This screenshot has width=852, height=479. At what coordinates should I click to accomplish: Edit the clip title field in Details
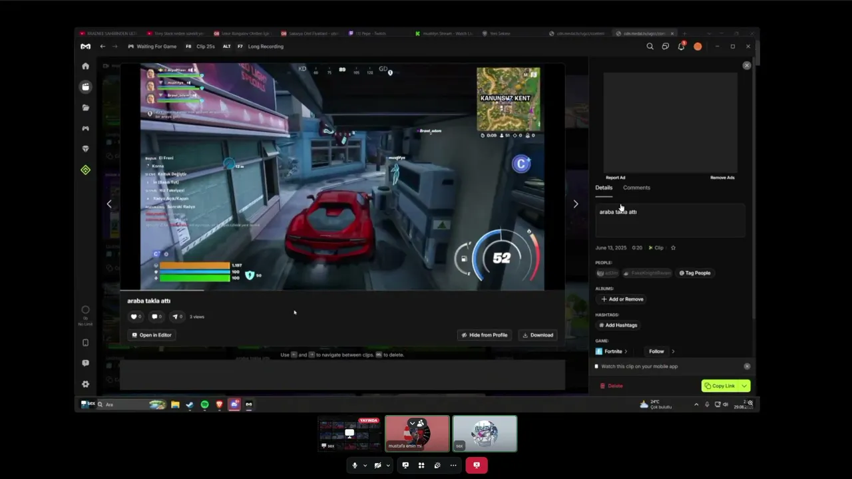click(x=670, y=220)
